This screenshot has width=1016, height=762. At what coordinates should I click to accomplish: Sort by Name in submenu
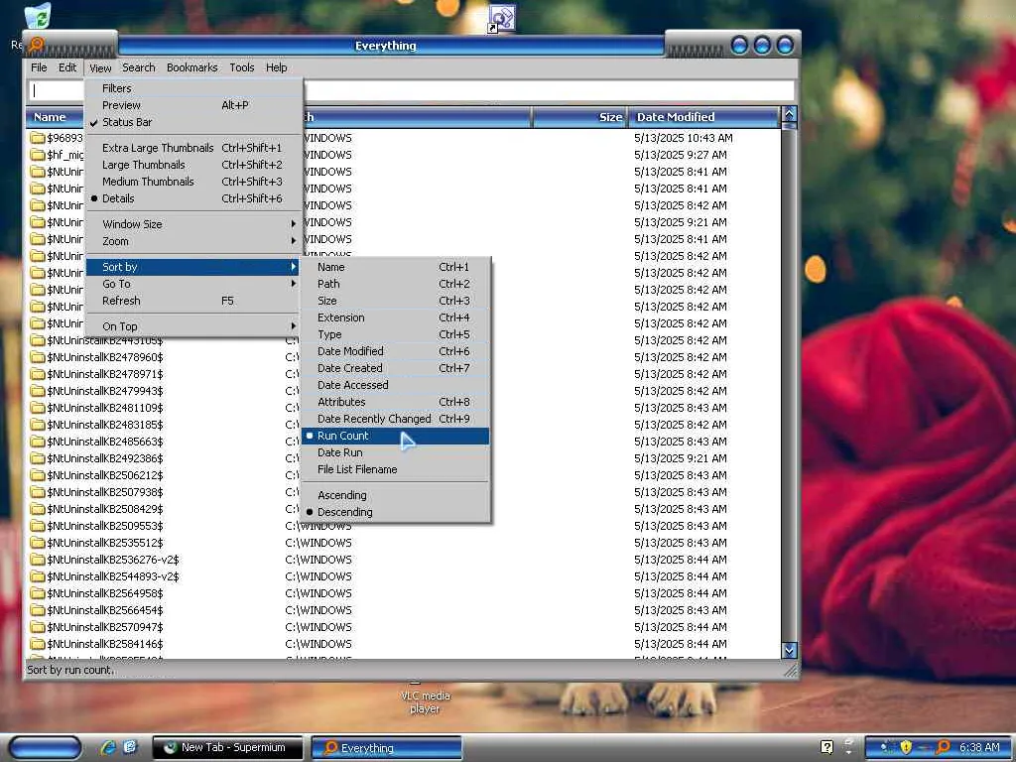coord(395,267)
